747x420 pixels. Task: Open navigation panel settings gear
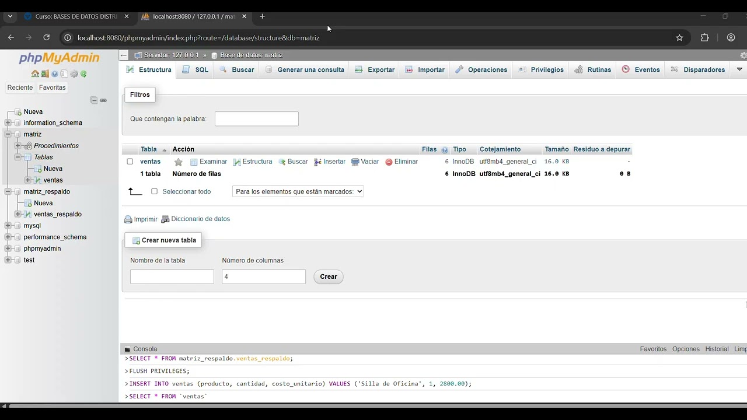(74, 74)
